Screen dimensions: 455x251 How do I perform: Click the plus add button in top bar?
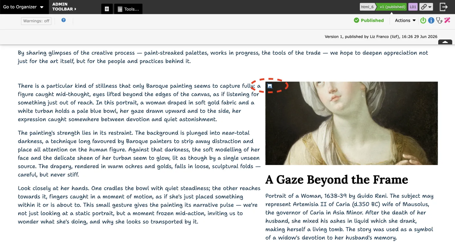point(107,9)
